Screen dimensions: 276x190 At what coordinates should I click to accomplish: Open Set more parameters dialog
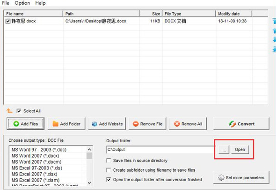[241, 177]
